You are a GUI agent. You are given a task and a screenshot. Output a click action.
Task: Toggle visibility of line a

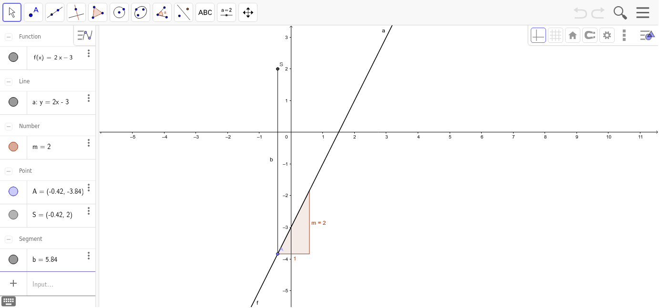13,102
